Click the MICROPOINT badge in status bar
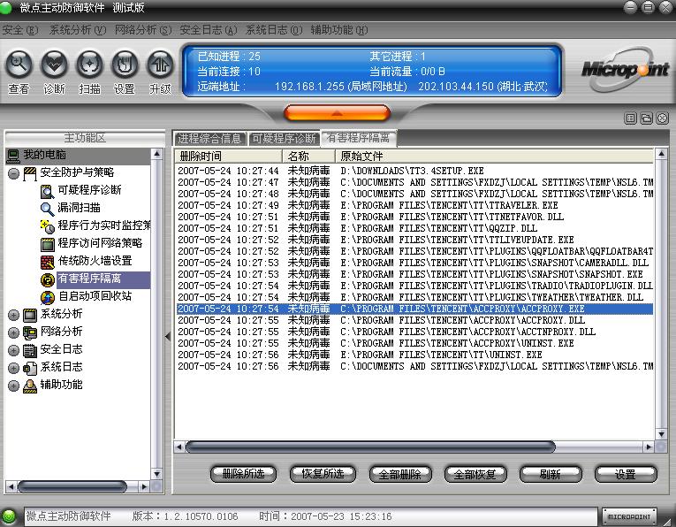This screenshot has width=676, height=527. point(629,516)
